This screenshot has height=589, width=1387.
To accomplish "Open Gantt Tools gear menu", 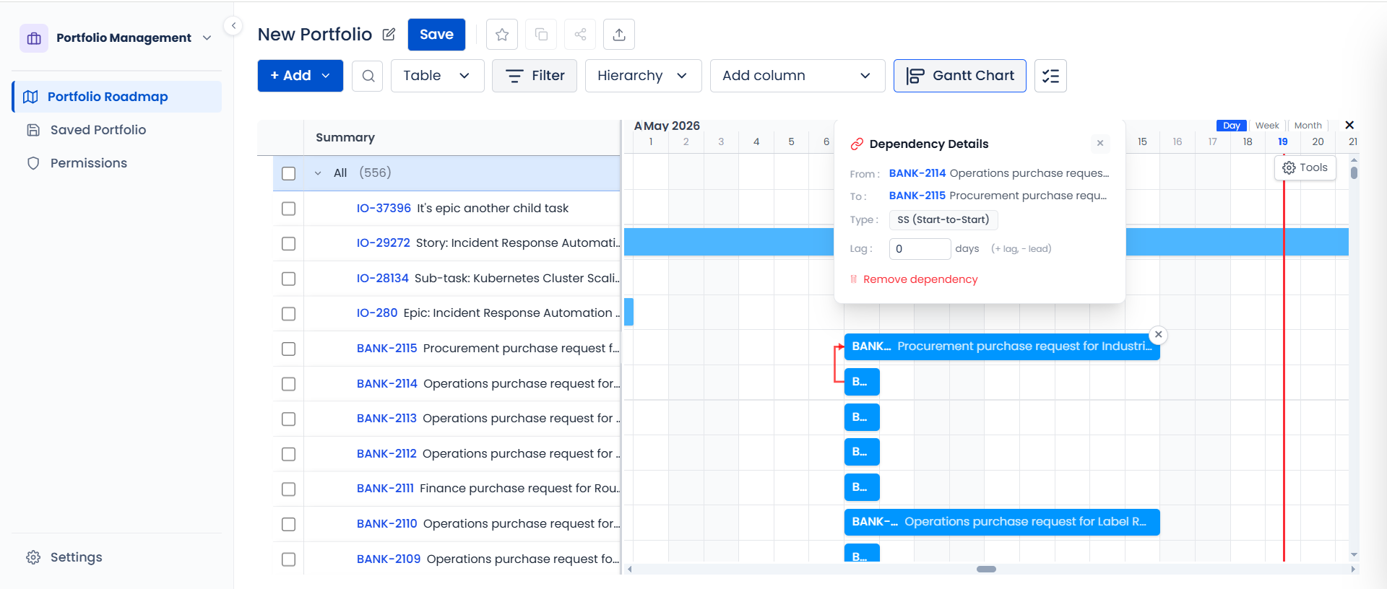I will tap(1305, 167).
